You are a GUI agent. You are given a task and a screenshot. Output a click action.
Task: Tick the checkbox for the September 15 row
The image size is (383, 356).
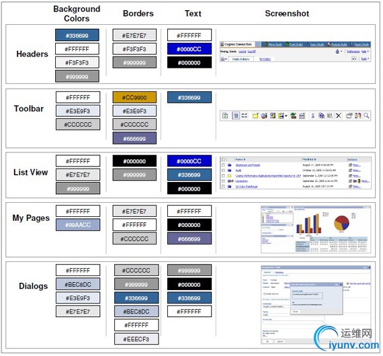[x=223, y=181]
